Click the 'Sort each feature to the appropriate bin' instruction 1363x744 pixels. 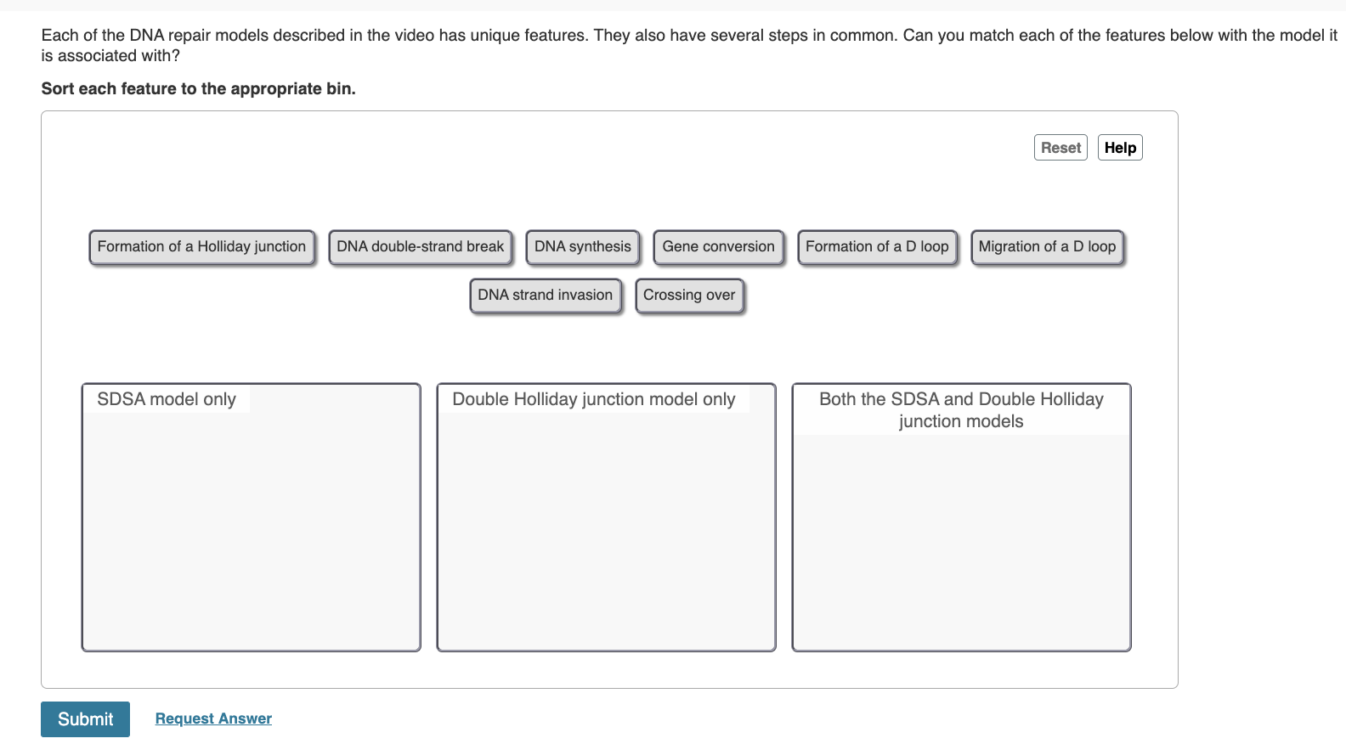[199, 89]
